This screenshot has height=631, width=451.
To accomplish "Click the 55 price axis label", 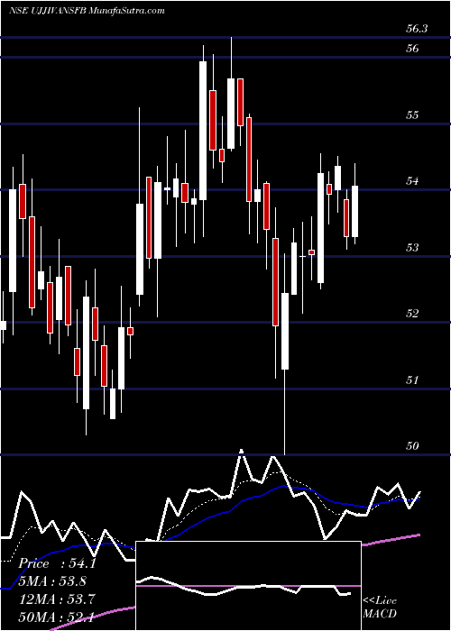I will pyautogui.click(x=412, y=115).
